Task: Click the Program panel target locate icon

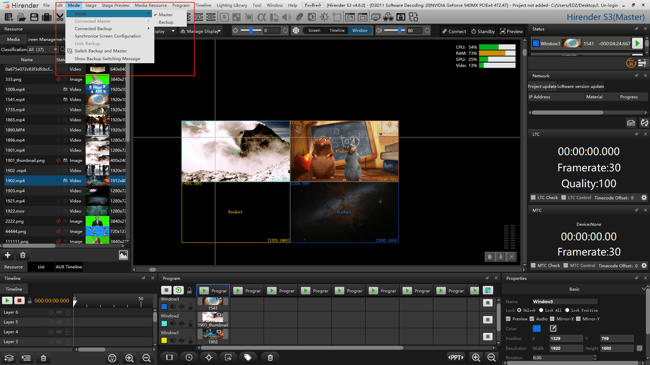Action: tap(209, 357)
